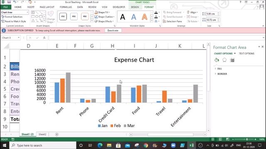266x149 pixels.
Task: Open the Text Effects option
Action: [157, 21]
